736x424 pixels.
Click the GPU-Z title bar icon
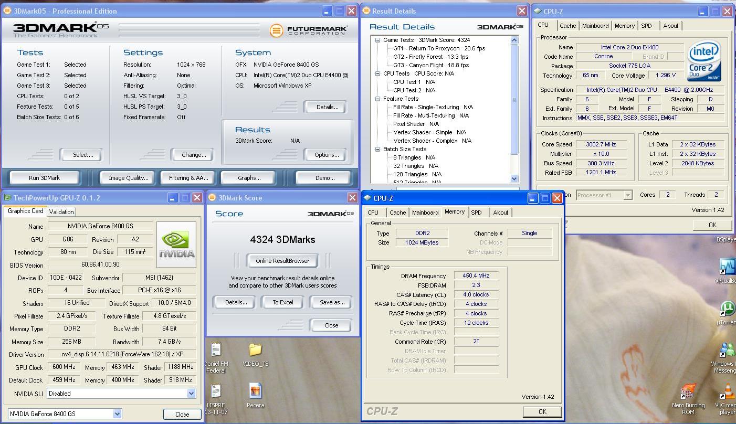point(7,198)
